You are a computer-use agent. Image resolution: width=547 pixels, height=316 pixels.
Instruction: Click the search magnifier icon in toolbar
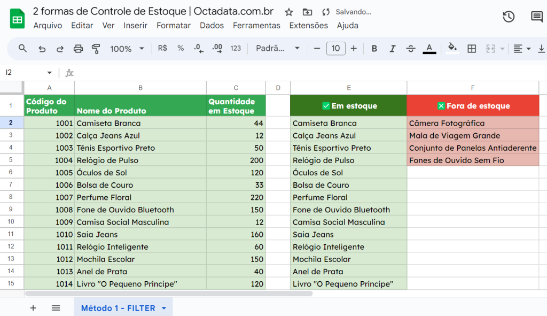point(22,49)
